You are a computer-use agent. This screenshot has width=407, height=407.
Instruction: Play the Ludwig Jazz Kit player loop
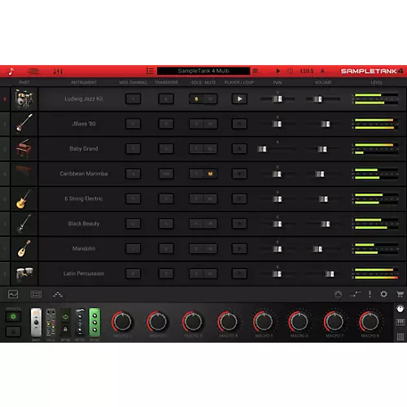coord(239,99)
